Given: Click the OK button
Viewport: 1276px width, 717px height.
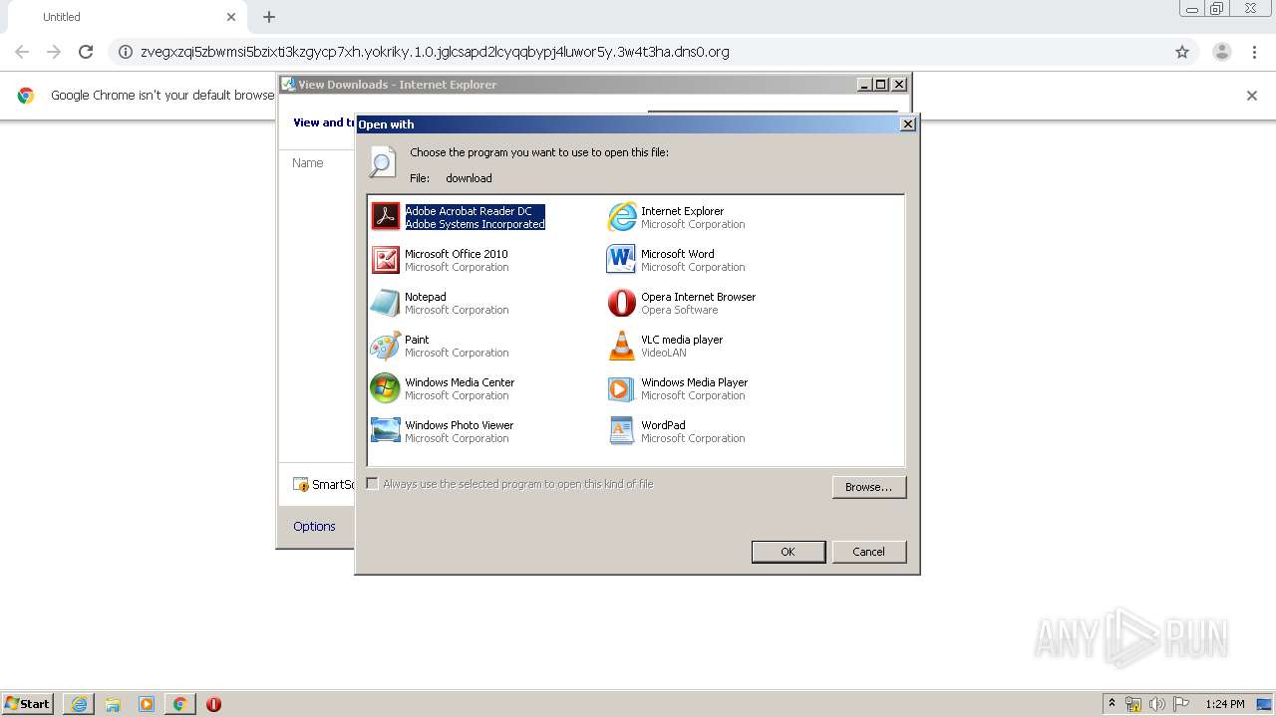Looking at the screenshot, I should pos(789,552).
